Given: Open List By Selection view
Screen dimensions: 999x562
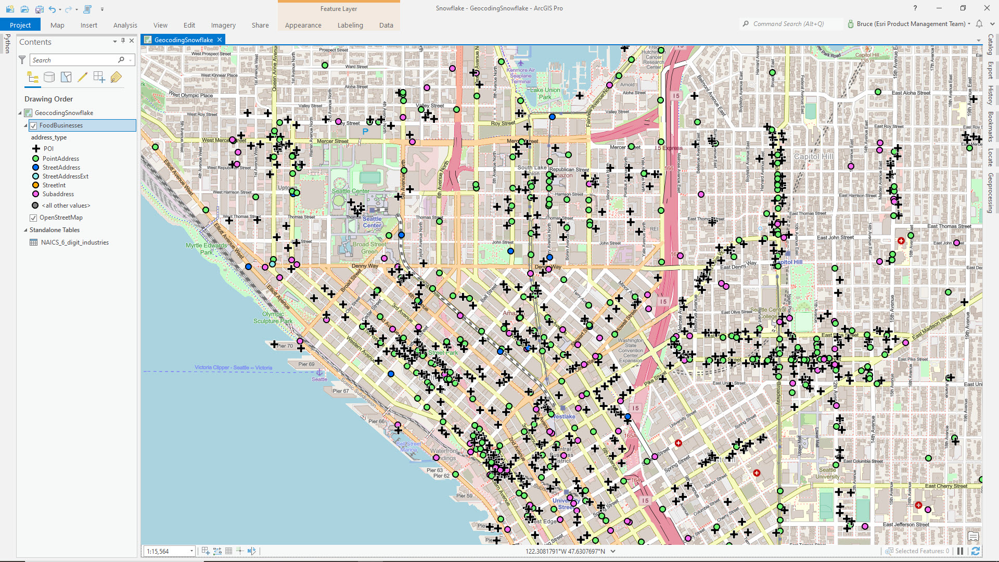Looking at the screenshot, I should [x=66, y=78].
